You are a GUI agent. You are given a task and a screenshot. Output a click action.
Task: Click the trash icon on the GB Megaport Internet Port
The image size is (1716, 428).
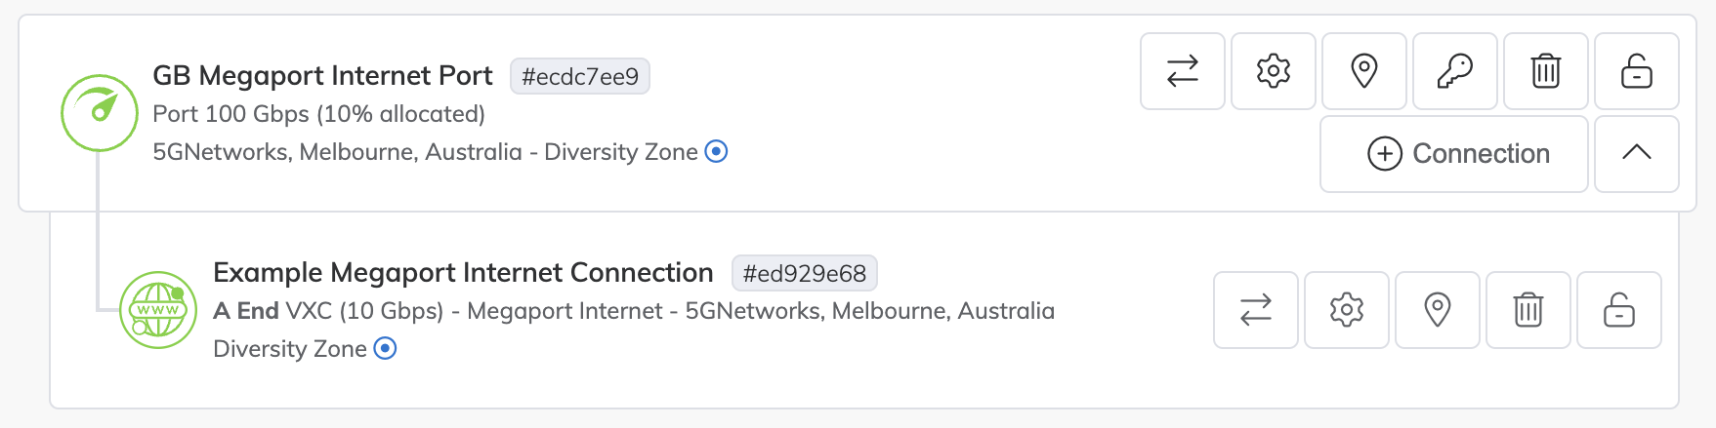1545,71
